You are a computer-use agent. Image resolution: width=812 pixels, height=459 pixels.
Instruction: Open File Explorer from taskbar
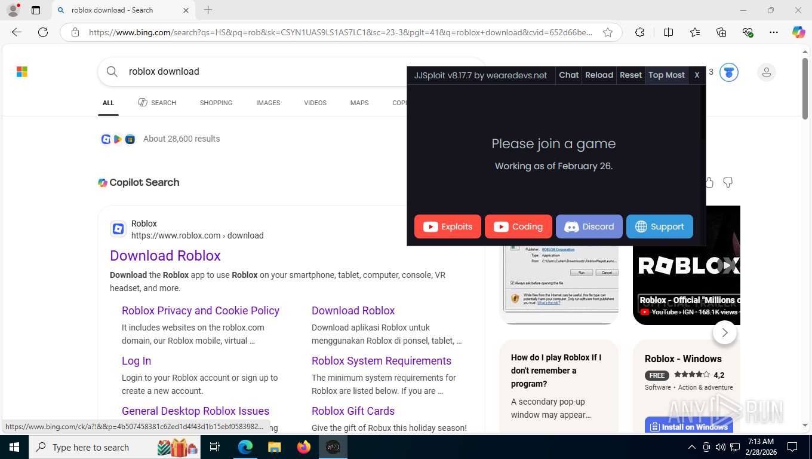[x=274, y=447]
